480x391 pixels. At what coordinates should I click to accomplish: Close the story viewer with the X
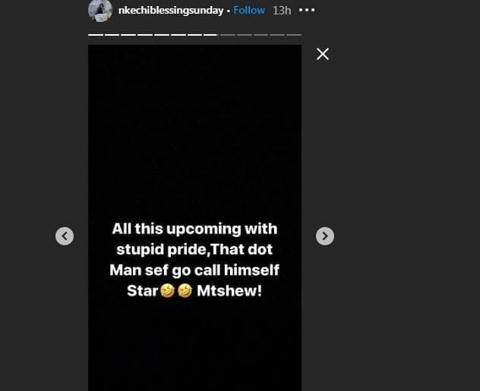coord(323,54)
